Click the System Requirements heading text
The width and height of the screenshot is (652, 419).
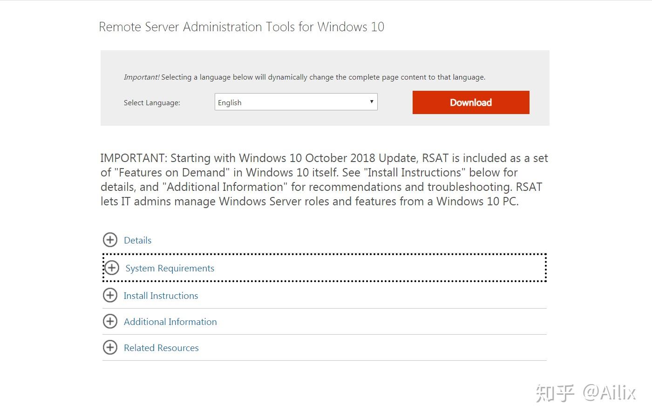click(x=170, y=268)
